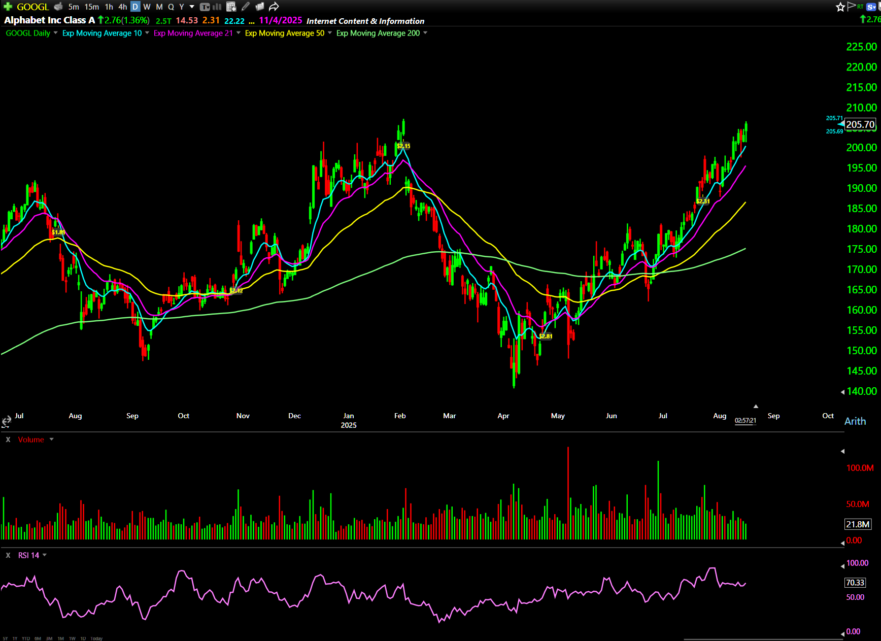Click the bar chart style icon
This screenshot has width=881, height=641.
click(217, 7)
